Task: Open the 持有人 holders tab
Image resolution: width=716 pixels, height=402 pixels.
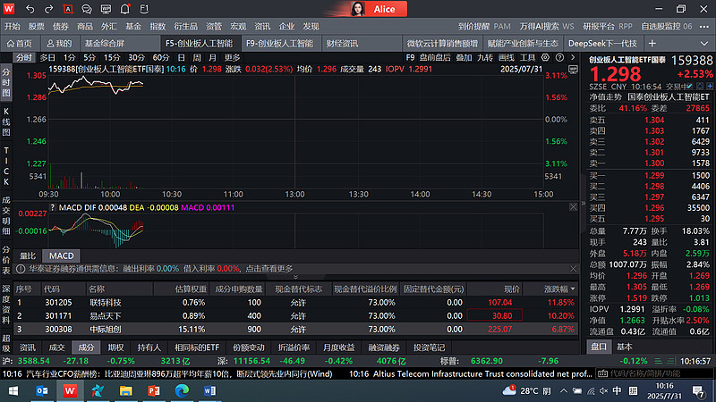Action: pyautogui.click(x=149, y=348)
